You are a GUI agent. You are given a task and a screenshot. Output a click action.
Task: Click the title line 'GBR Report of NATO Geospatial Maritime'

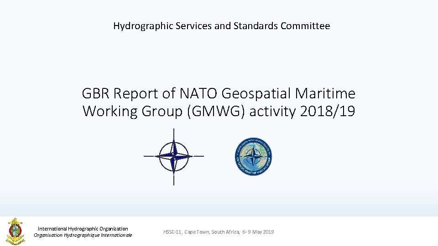pyautogui.click(x=219, y=93)
